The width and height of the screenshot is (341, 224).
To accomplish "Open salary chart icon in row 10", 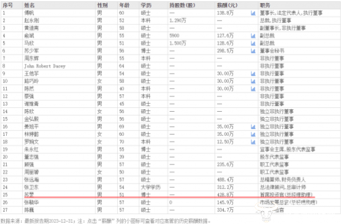I will (x=253, y=81).
